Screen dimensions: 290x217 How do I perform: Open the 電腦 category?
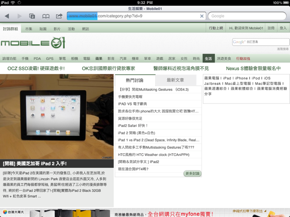(87, 58)
